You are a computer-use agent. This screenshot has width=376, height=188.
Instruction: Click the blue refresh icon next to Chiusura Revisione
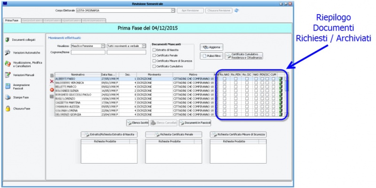tap(236, 10)
